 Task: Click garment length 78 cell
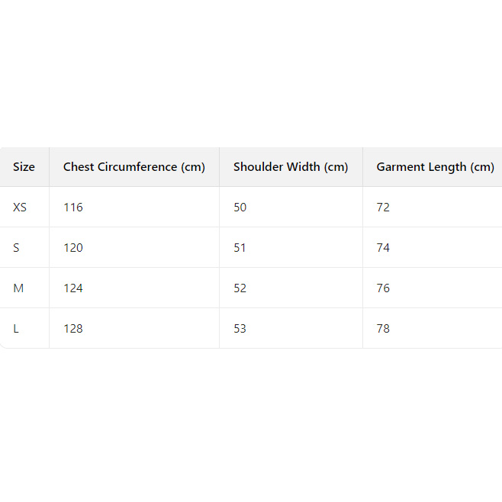tap(383, 329)
